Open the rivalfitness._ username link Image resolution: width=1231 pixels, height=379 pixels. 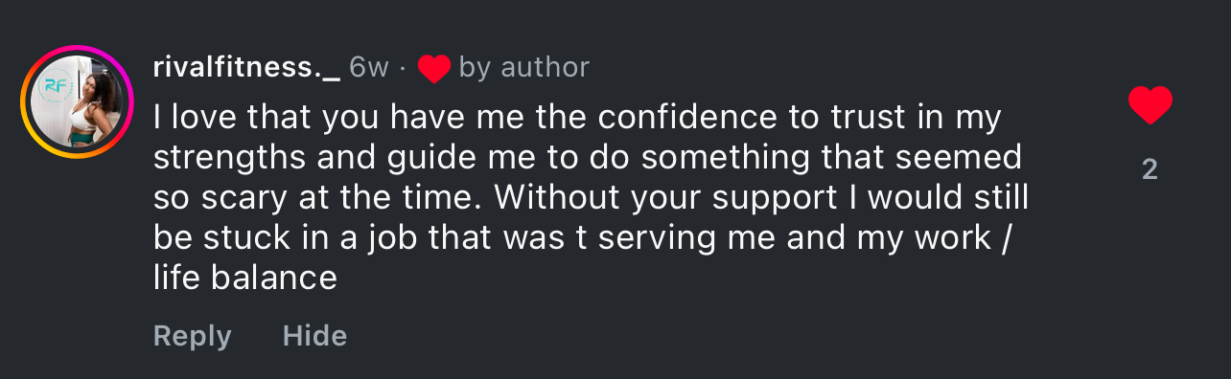[x=246, y=67]
